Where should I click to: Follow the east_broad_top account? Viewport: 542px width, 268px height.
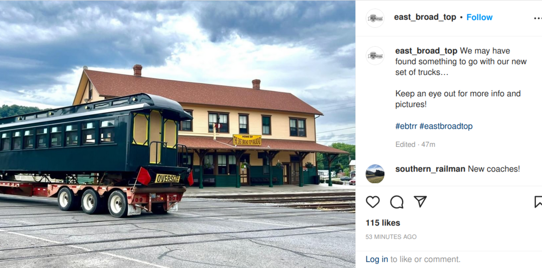pos(479,17)
